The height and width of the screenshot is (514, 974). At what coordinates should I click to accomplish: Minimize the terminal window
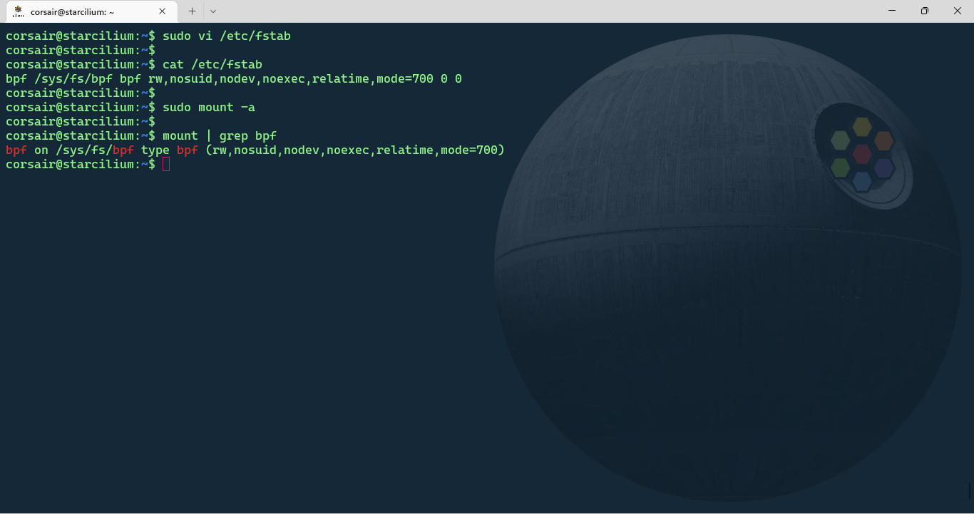click(x=892, y=11)
